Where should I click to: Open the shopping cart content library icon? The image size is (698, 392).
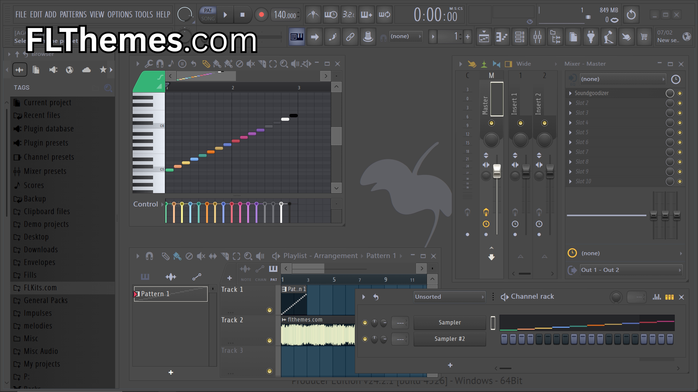tap(644, 37)
